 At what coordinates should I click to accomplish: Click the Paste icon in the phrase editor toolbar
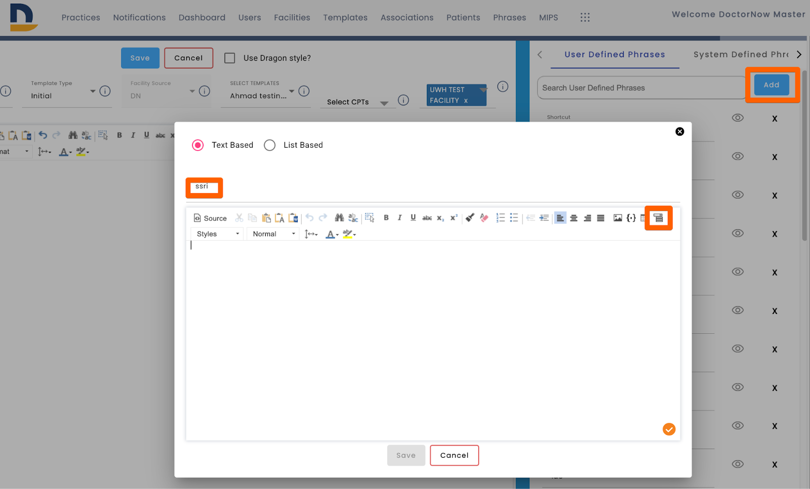266,218
